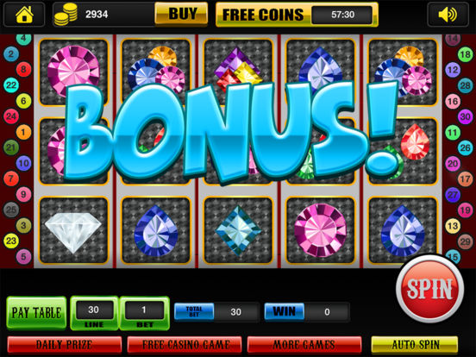Choose payline marker number 26
The image size is (476, 357).
point(465,147)
